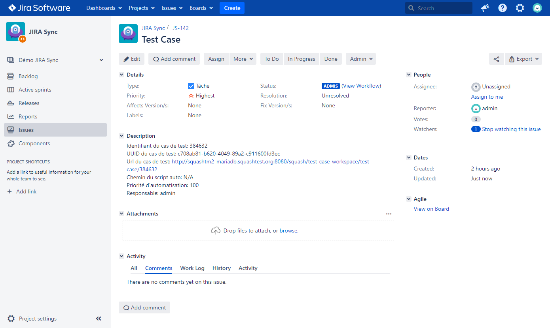The height and width of the screenshot is (328, 550).
Task: Click the share icon near Export
Action: pyautogui.click(x=497, y=58)
